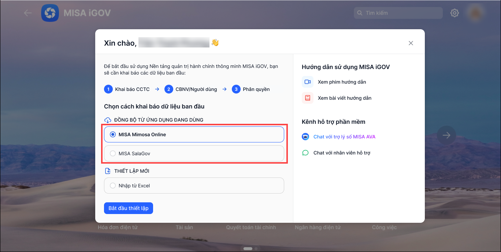
Task: Click the cloud sync icon
Action: click(x=108, y=120)
